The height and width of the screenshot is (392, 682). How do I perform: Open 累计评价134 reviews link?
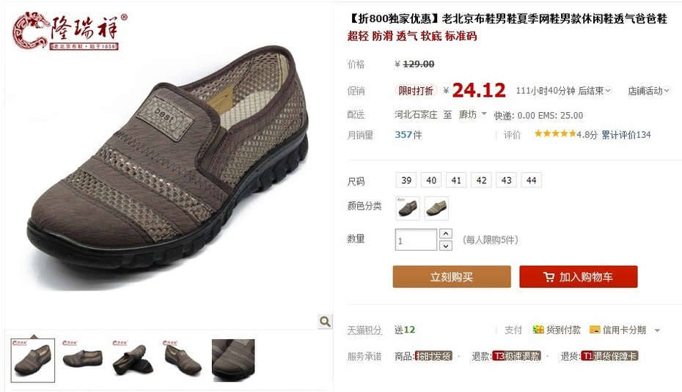626,135
